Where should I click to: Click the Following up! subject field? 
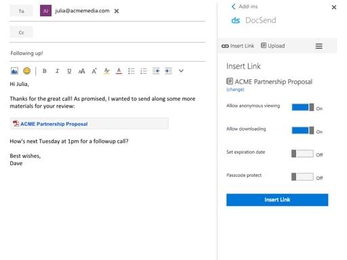[x=108, y=53]
